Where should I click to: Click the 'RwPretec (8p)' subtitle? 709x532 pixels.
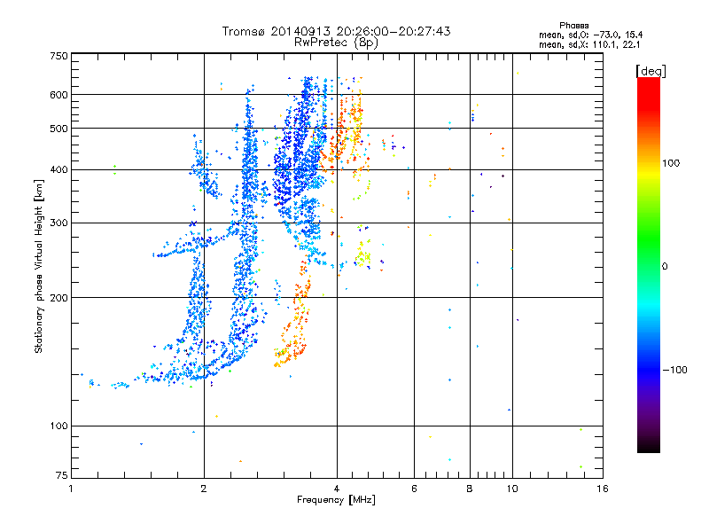click(x=336, y=43)
